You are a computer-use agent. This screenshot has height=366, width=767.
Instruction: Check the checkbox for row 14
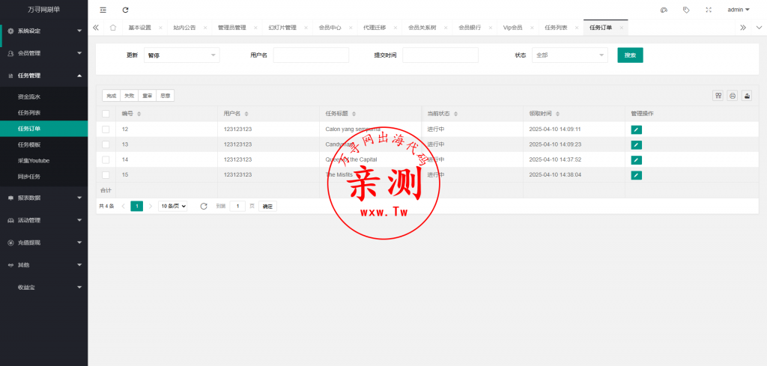tap(106, 159)
